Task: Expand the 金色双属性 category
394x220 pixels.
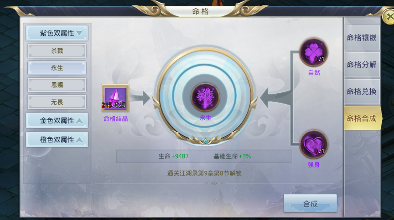Action: click(57, 120)
